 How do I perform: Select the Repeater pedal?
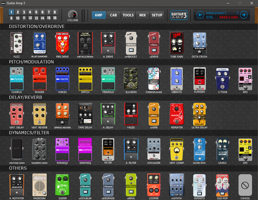click(177, 114)
